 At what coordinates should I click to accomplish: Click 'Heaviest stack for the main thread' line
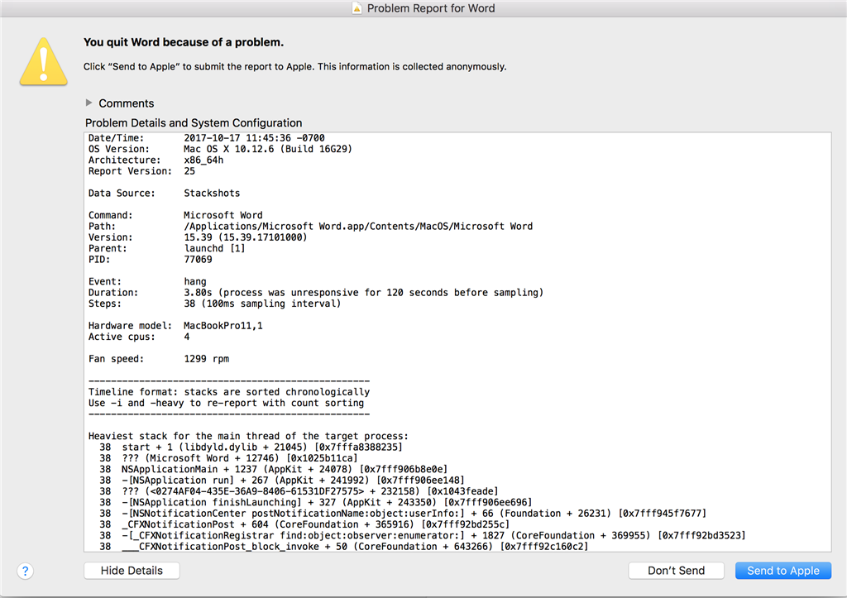point(248,436)
